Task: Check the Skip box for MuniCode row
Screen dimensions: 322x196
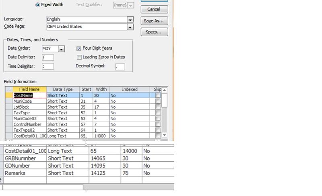Action: (x=157, y=101)
